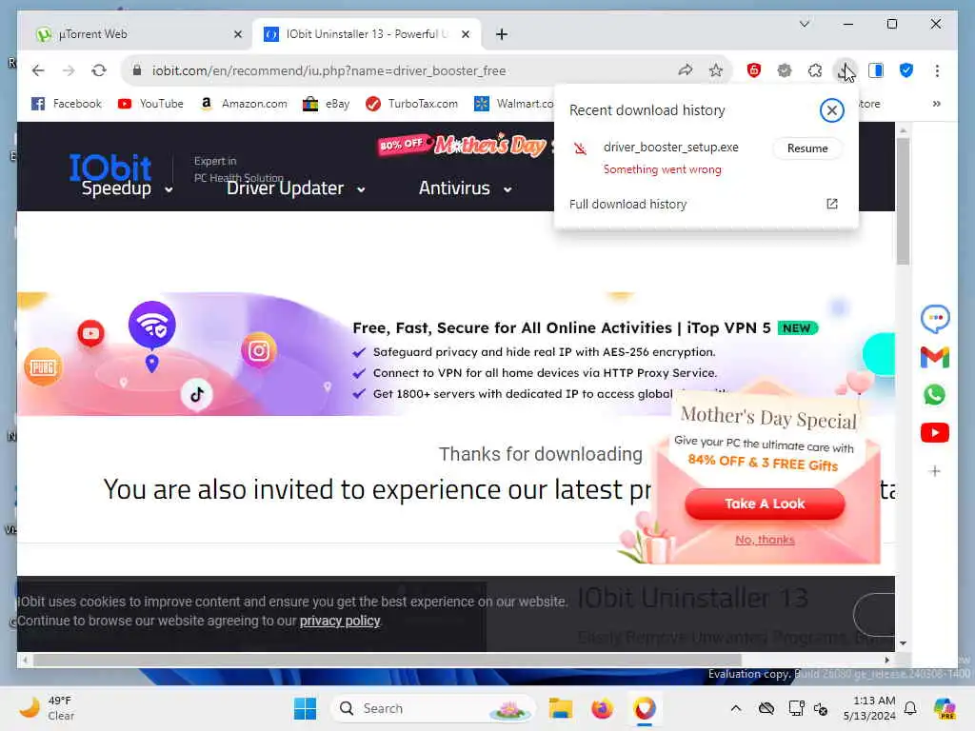Open the notifications bell

(x=910, y=708)
